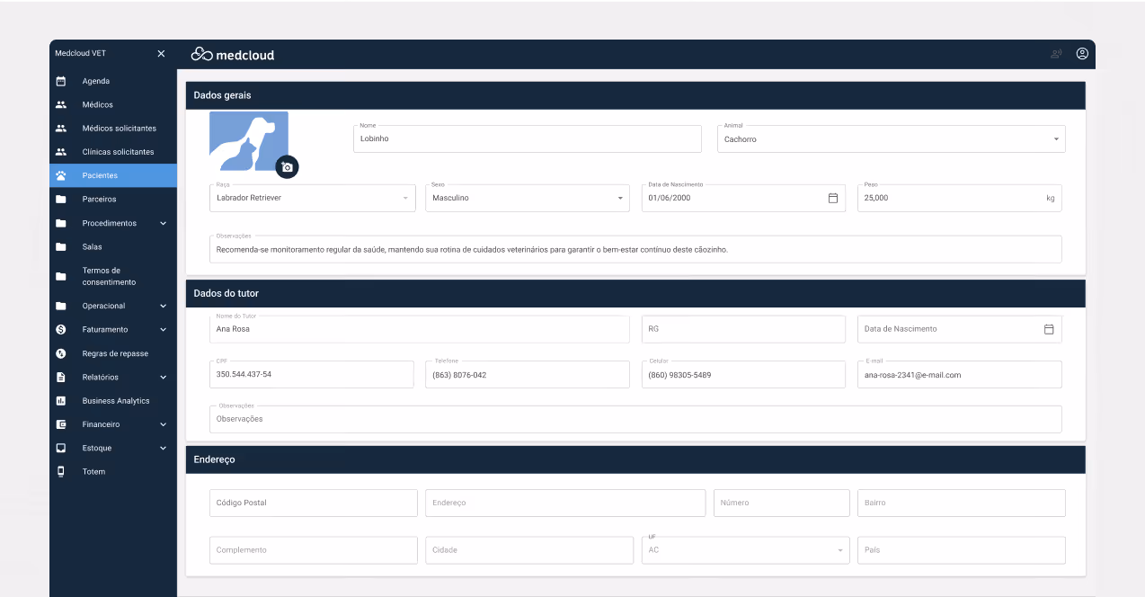Expand the Procedimentos submenu chevron

164,223
